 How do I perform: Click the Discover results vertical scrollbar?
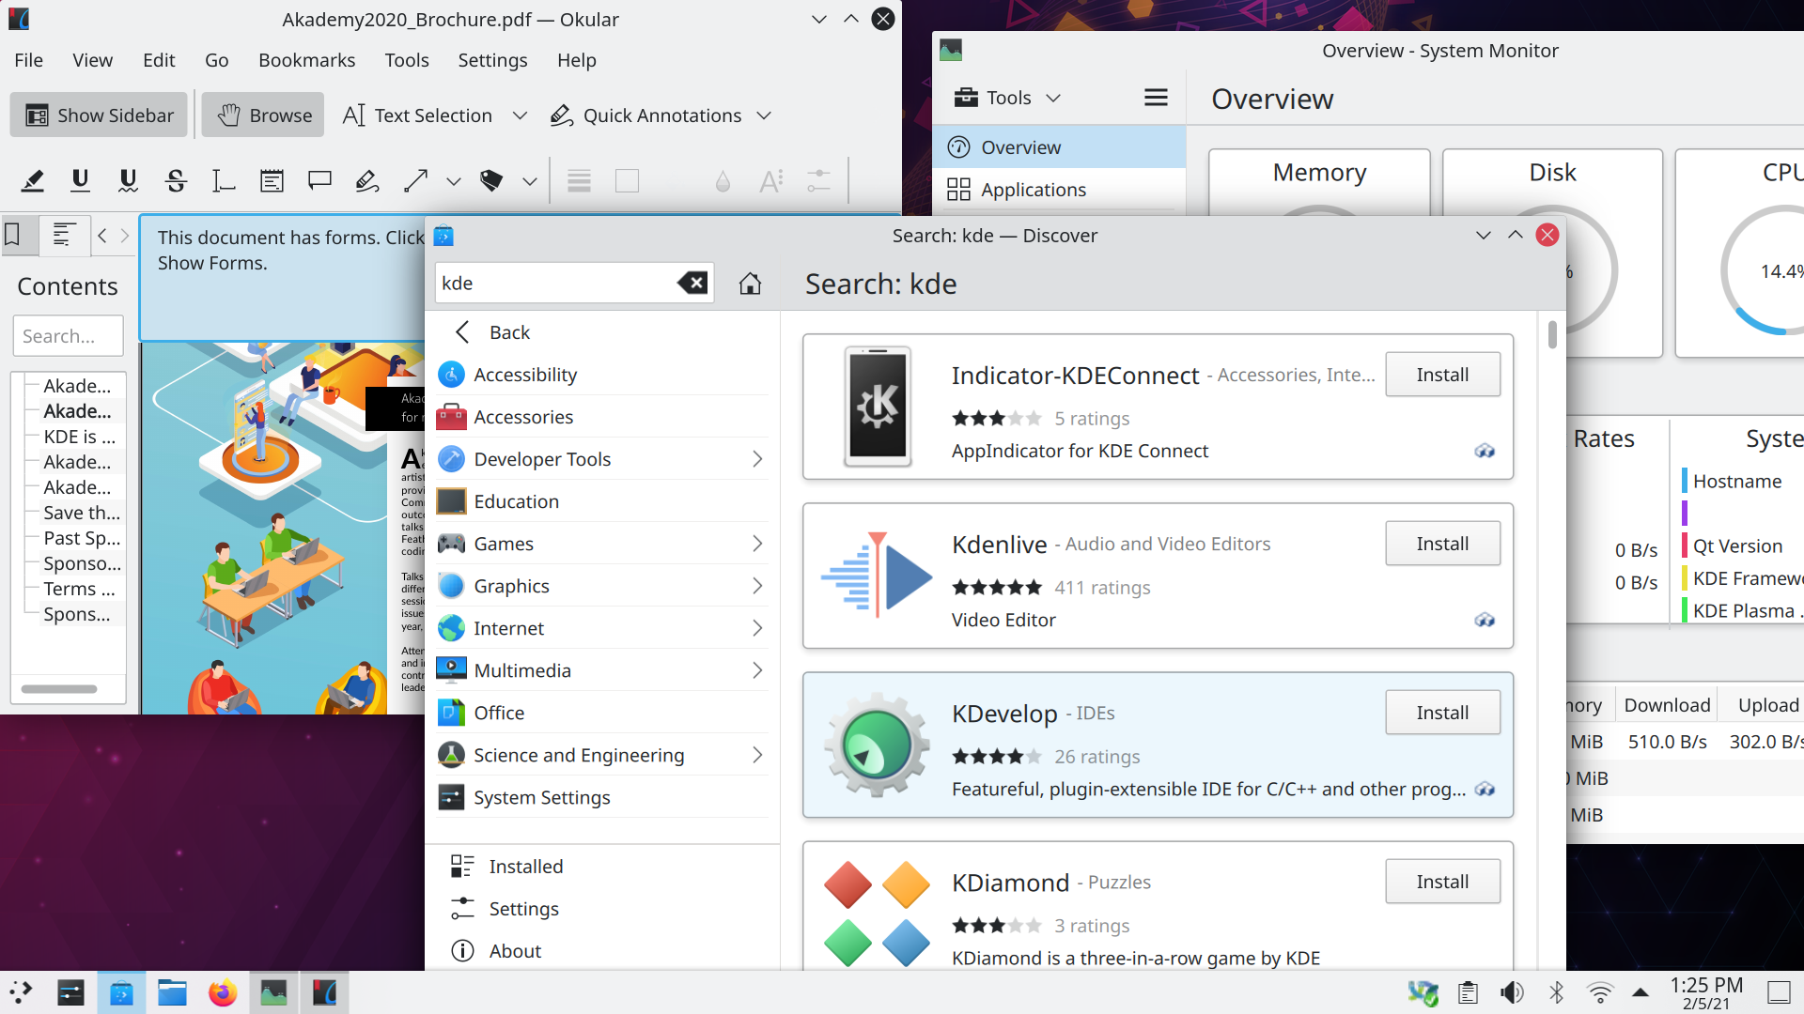[1552, 335]
